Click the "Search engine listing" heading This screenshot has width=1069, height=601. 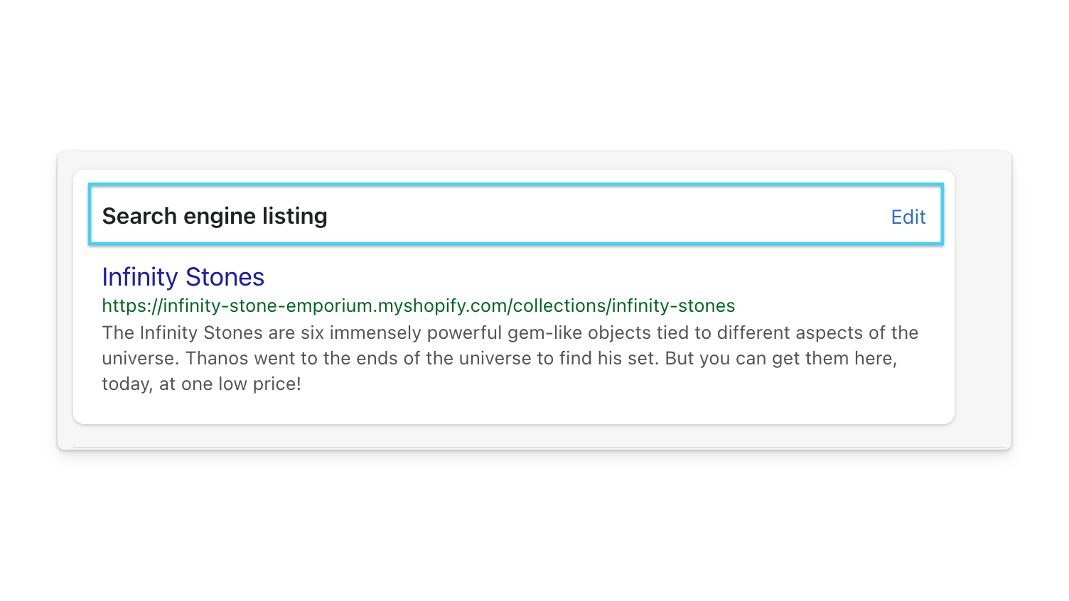point(215,216)
